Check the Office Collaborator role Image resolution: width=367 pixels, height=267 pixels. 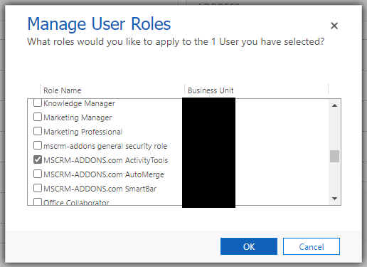(x=38, y=201)
